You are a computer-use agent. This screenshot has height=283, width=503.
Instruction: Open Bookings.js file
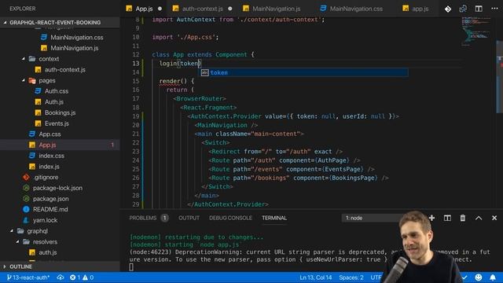60,112
